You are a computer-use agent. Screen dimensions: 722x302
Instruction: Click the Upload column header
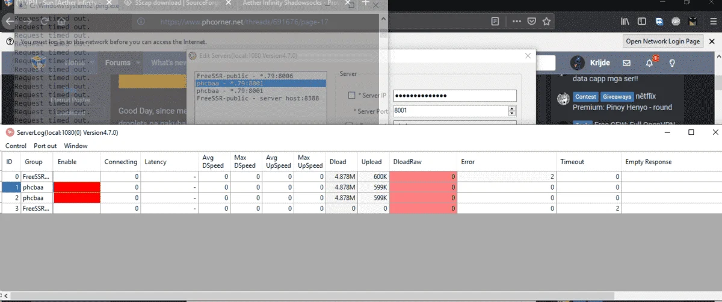pyautogui.click(x=373, y=162)
